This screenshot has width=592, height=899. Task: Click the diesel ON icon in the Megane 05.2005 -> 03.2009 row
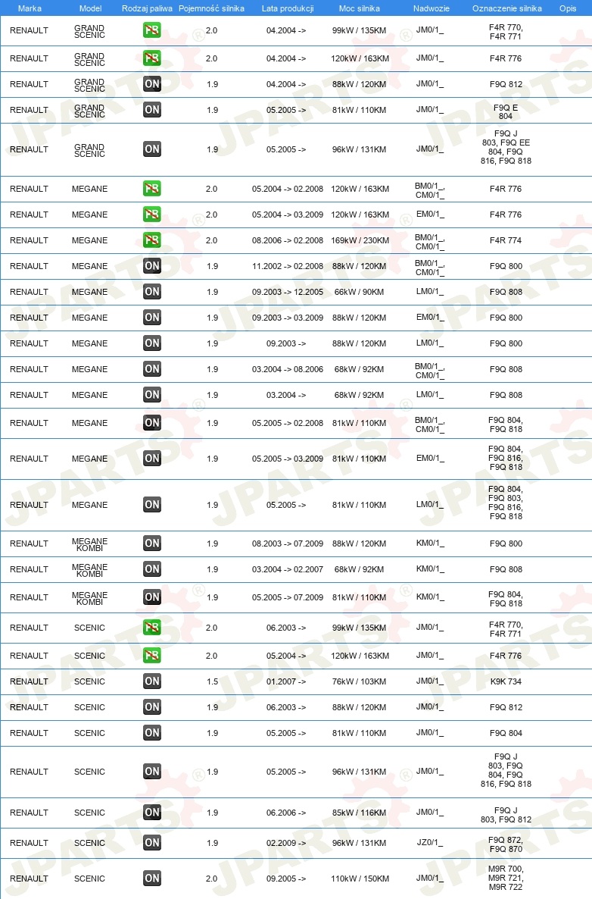point(151,459)
